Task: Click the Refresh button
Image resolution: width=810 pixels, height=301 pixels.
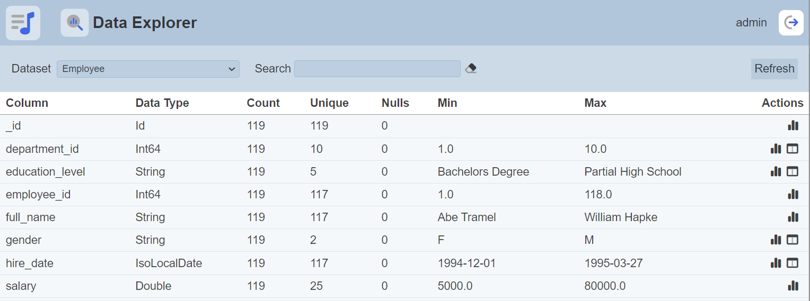Action: point(774,69)
